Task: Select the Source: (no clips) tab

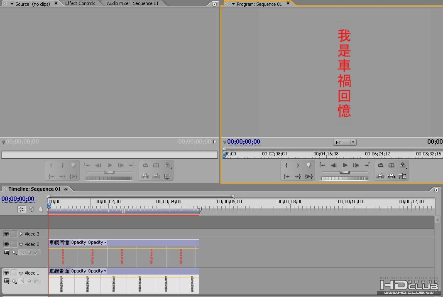Action: 32,4
